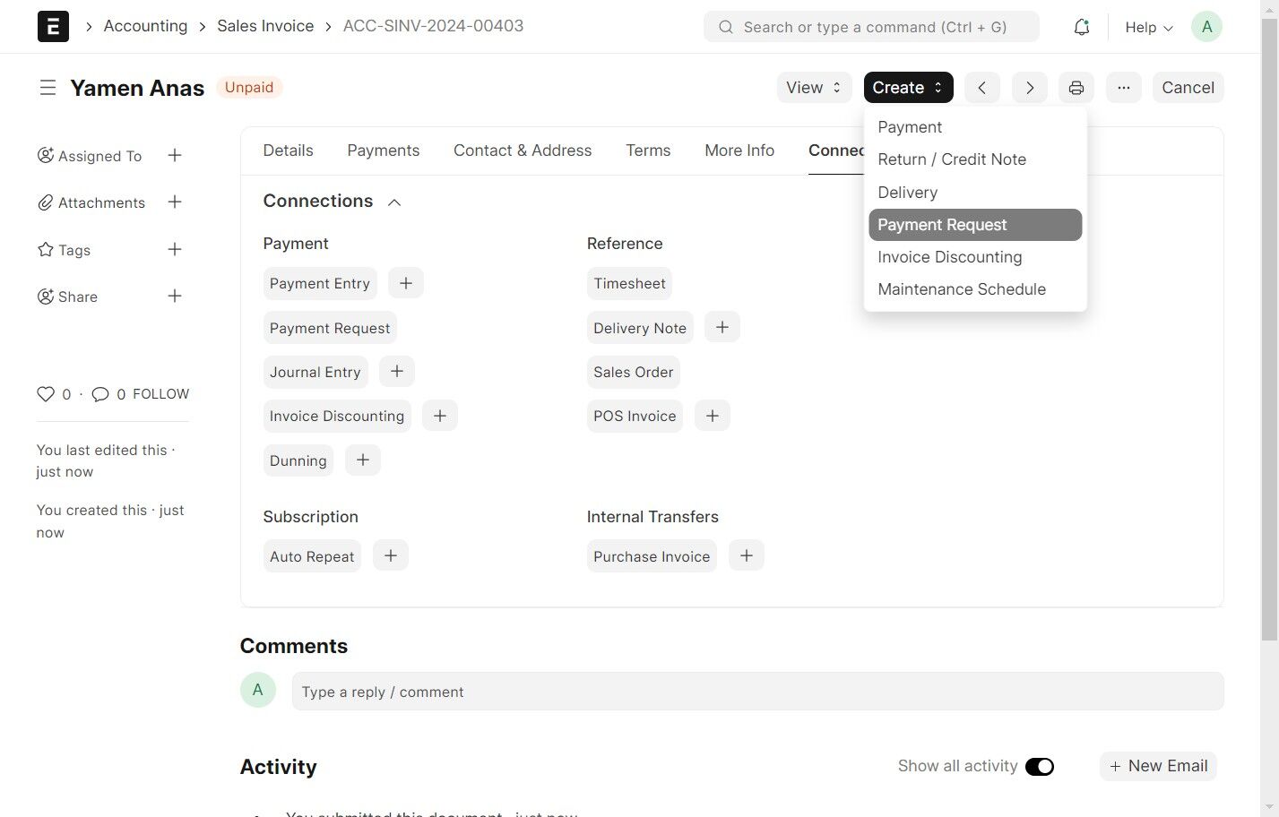Open the notifications bell
Viewport: 1279px width, 817px height.
coord(1082,27)
